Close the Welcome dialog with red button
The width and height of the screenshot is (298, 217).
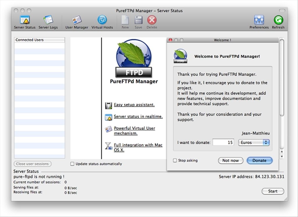coord(170,40)
